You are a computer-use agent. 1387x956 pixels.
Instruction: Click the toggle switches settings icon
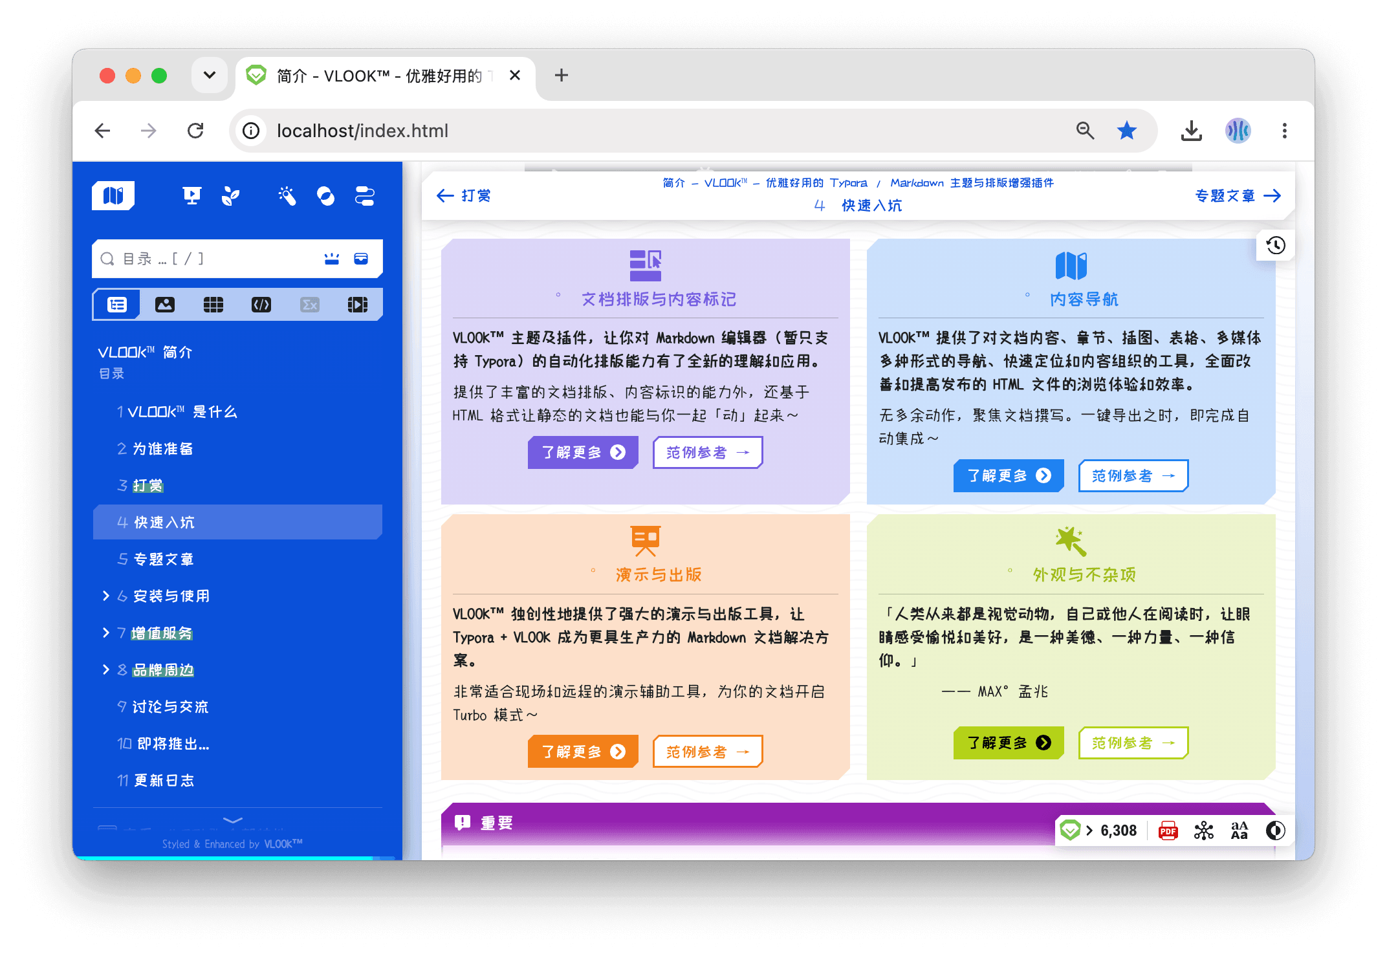(365, 195)
